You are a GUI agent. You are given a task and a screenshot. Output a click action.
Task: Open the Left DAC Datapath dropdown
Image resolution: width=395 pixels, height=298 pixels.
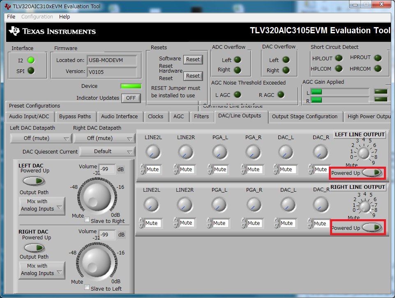(x=41, y=138)
